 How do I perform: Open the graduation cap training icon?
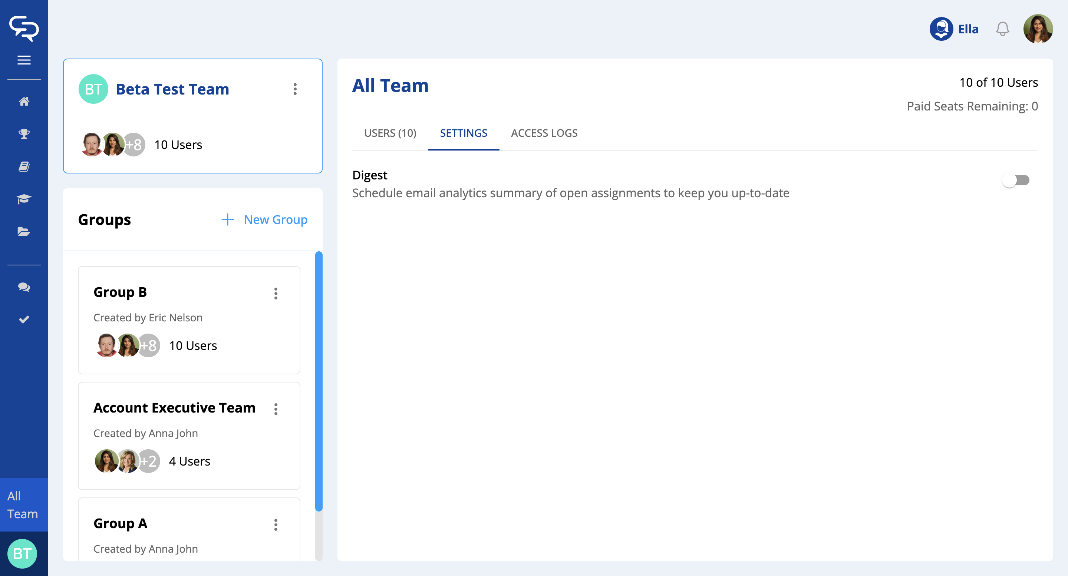coord(24,199)
